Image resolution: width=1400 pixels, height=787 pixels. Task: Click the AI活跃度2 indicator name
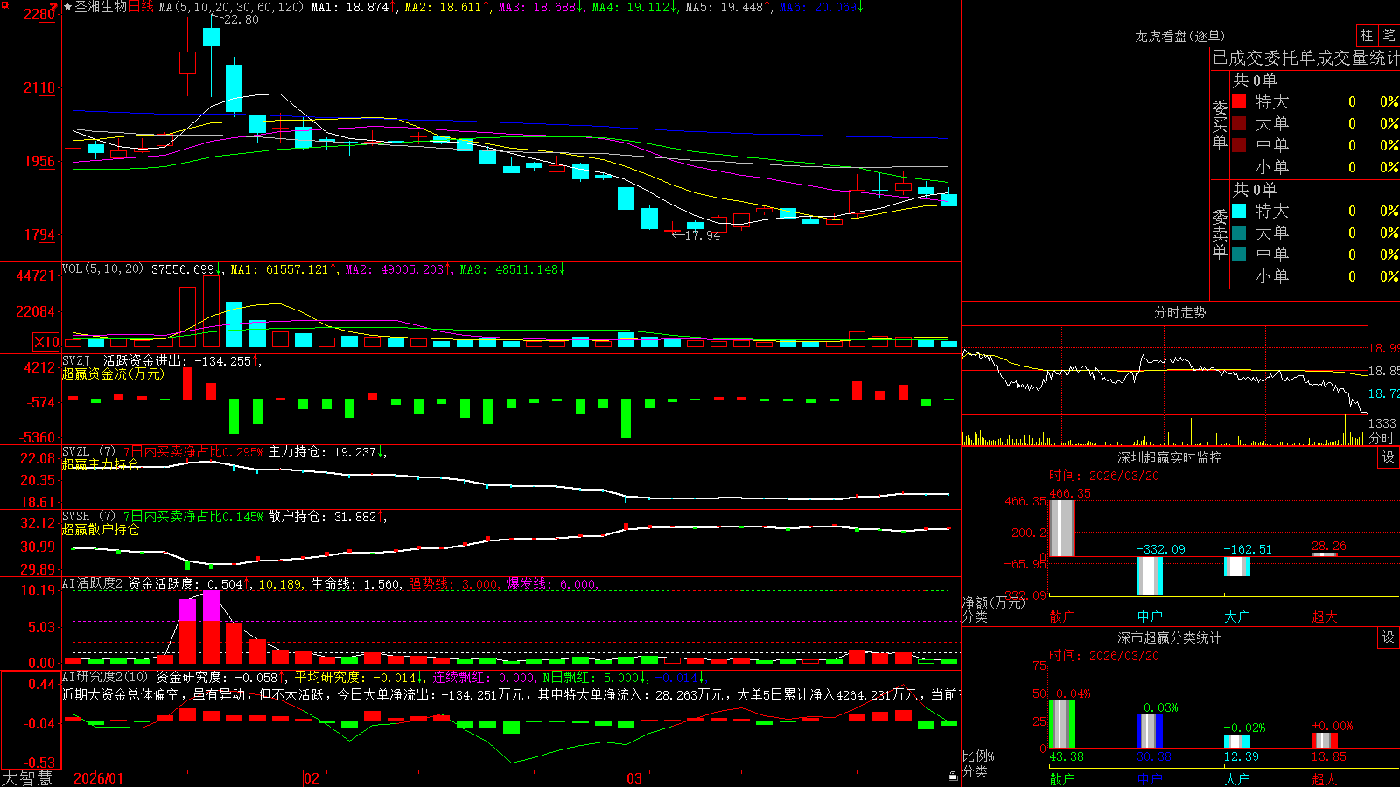(x=92, y=584)
